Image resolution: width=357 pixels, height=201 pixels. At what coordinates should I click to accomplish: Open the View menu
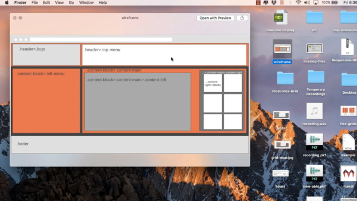pos(59,2)
